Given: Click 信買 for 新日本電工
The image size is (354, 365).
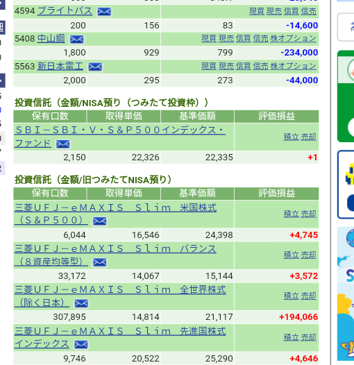Looking at the screenshot, I should pyautogui.click(x=244, y=66).
